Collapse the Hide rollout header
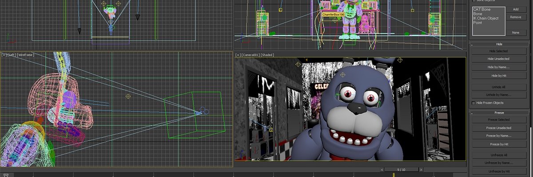The width and height of the screenshot is (533, 177). pos(498,44)
